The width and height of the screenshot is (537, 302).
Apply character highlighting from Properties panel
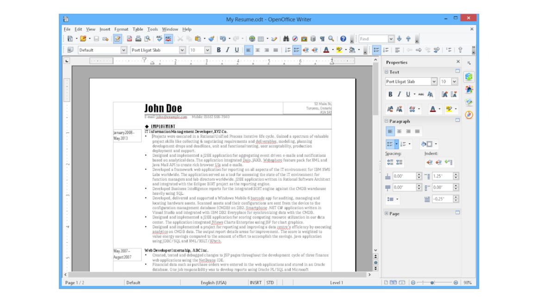pyautogui.click(x=448, y=109)
